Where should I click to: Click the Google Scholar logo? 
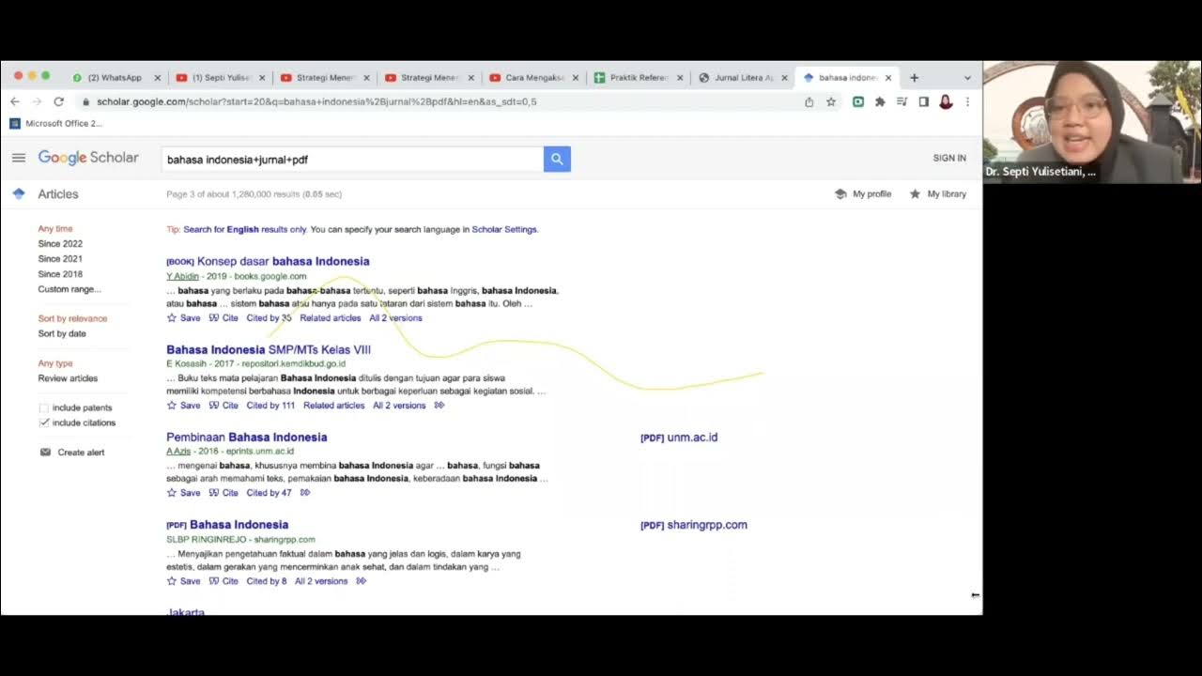[88, 158]
